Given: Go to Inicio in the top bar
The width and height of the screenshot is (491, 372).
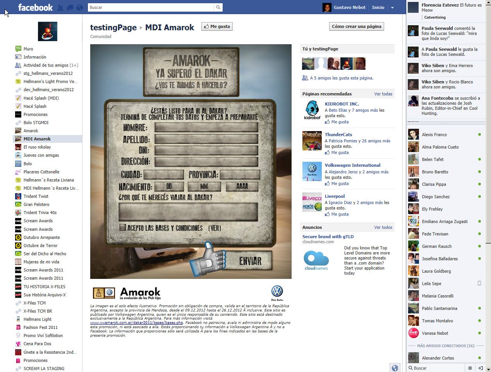Looking at the screenshot, I should pos(378,7).
